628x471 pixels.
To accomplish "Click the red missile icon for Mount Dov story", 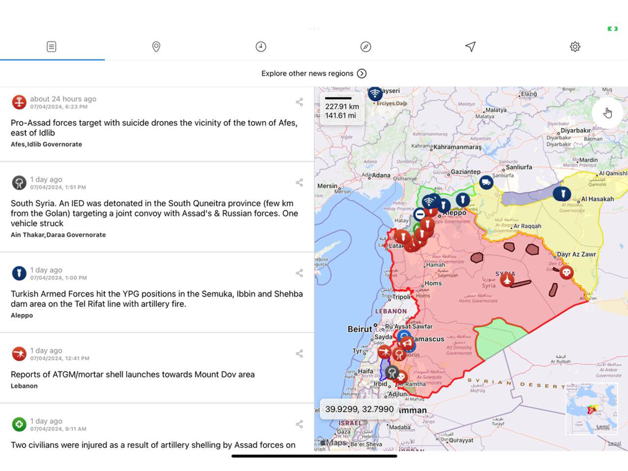I will (x=19, y=354).
